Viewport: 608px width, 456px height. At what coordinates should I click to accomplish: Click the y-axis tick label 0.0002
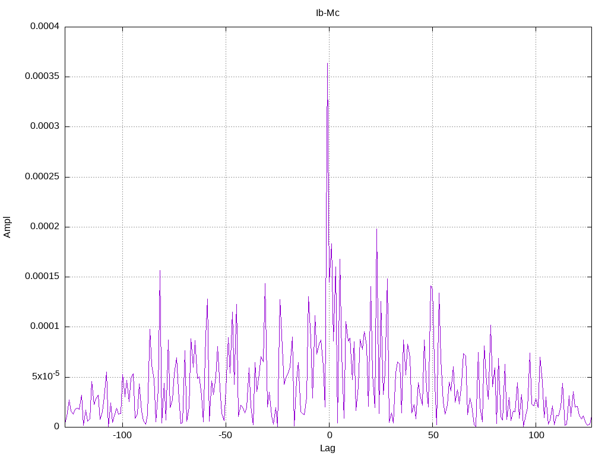[x=45, y=226]
